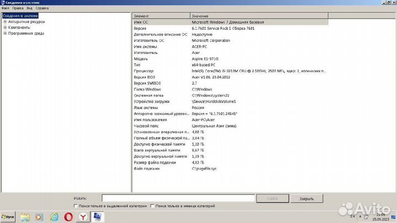Click the action center flag tray icon

coord(366,217)
